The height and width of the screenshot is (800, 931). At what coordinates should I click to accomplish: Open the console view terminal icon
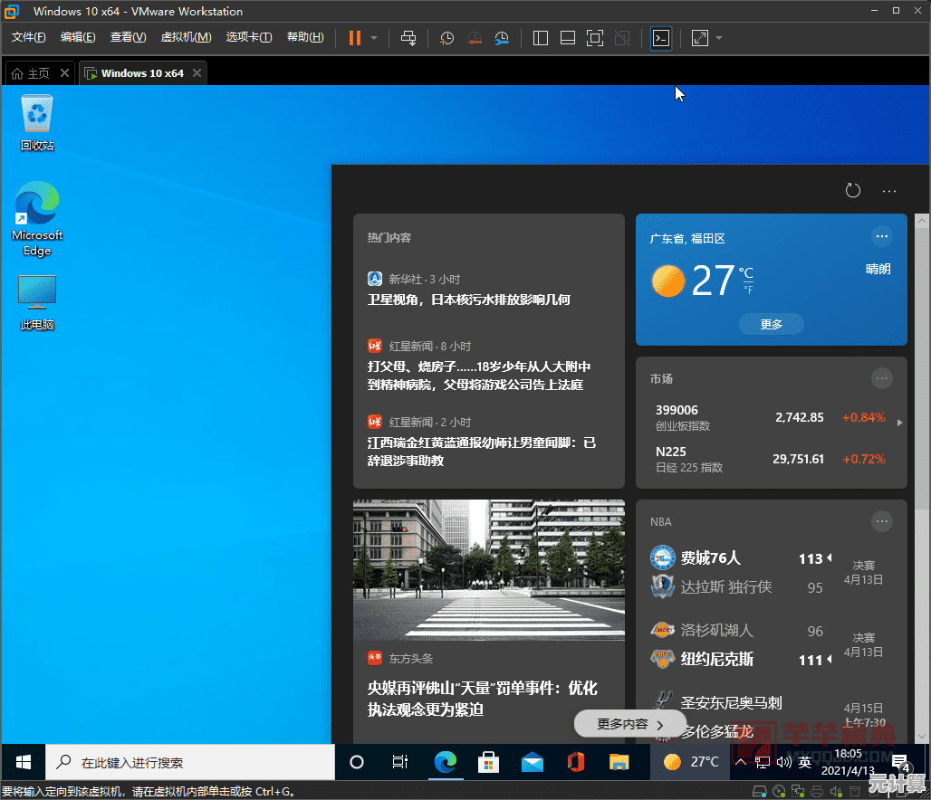coord(661,38)
